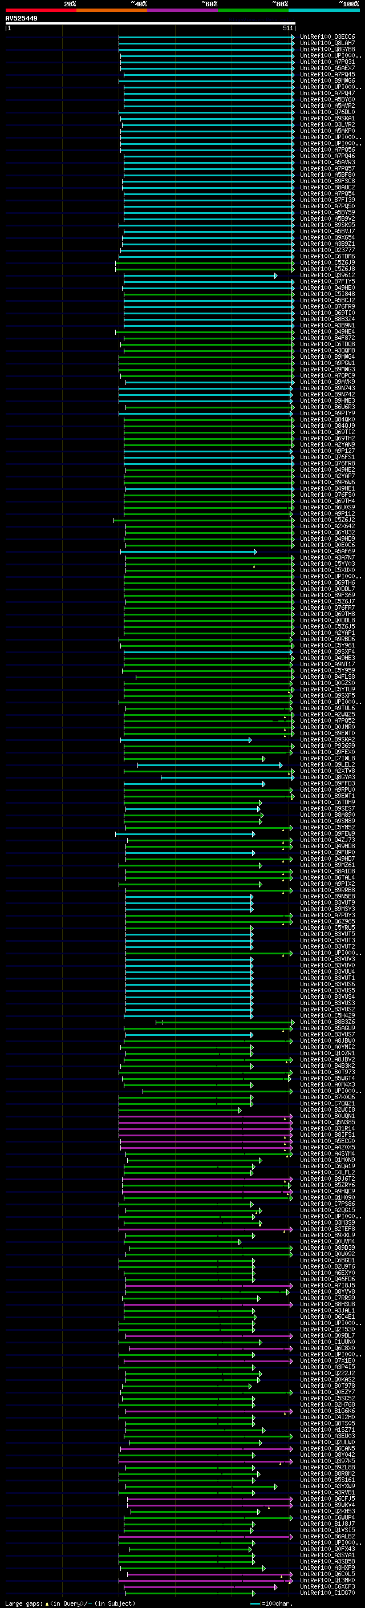The height and width of the screenshot is (1608, 365).
Task: Select the UniRef100_B8B3Z6 label
Action: [327, 1022]
